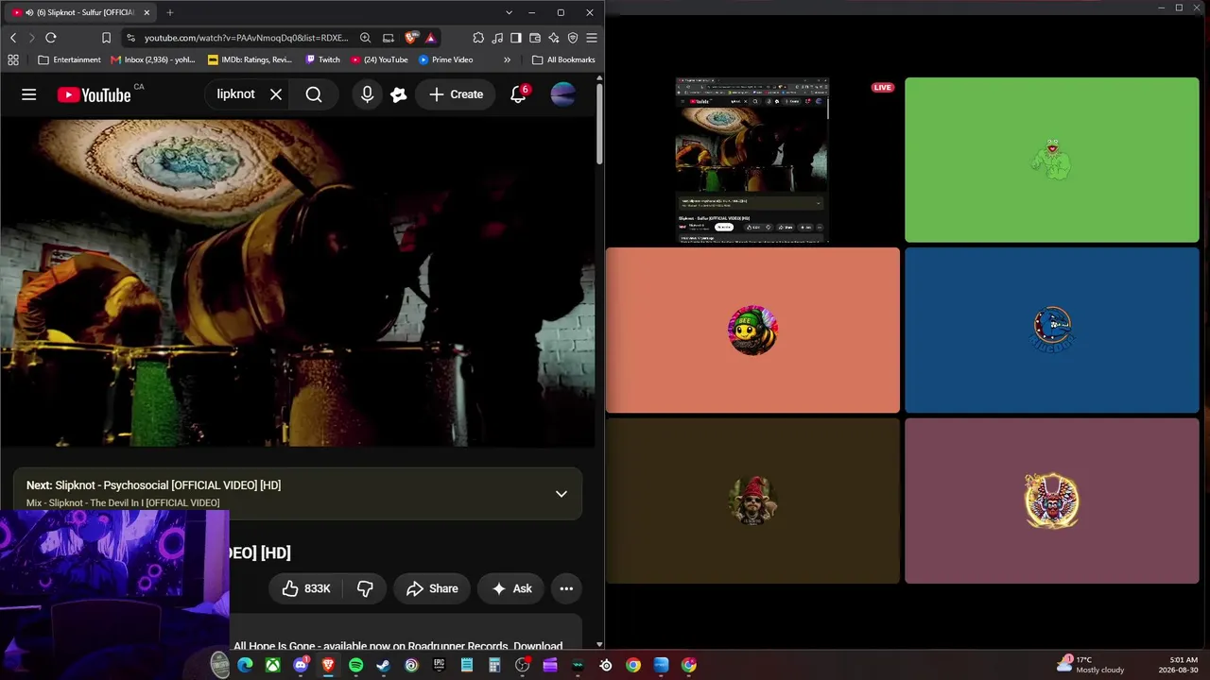
Task: Close the Slipknot - Sulfur tab
Action: pyautogui.click(x=147, y=12)
